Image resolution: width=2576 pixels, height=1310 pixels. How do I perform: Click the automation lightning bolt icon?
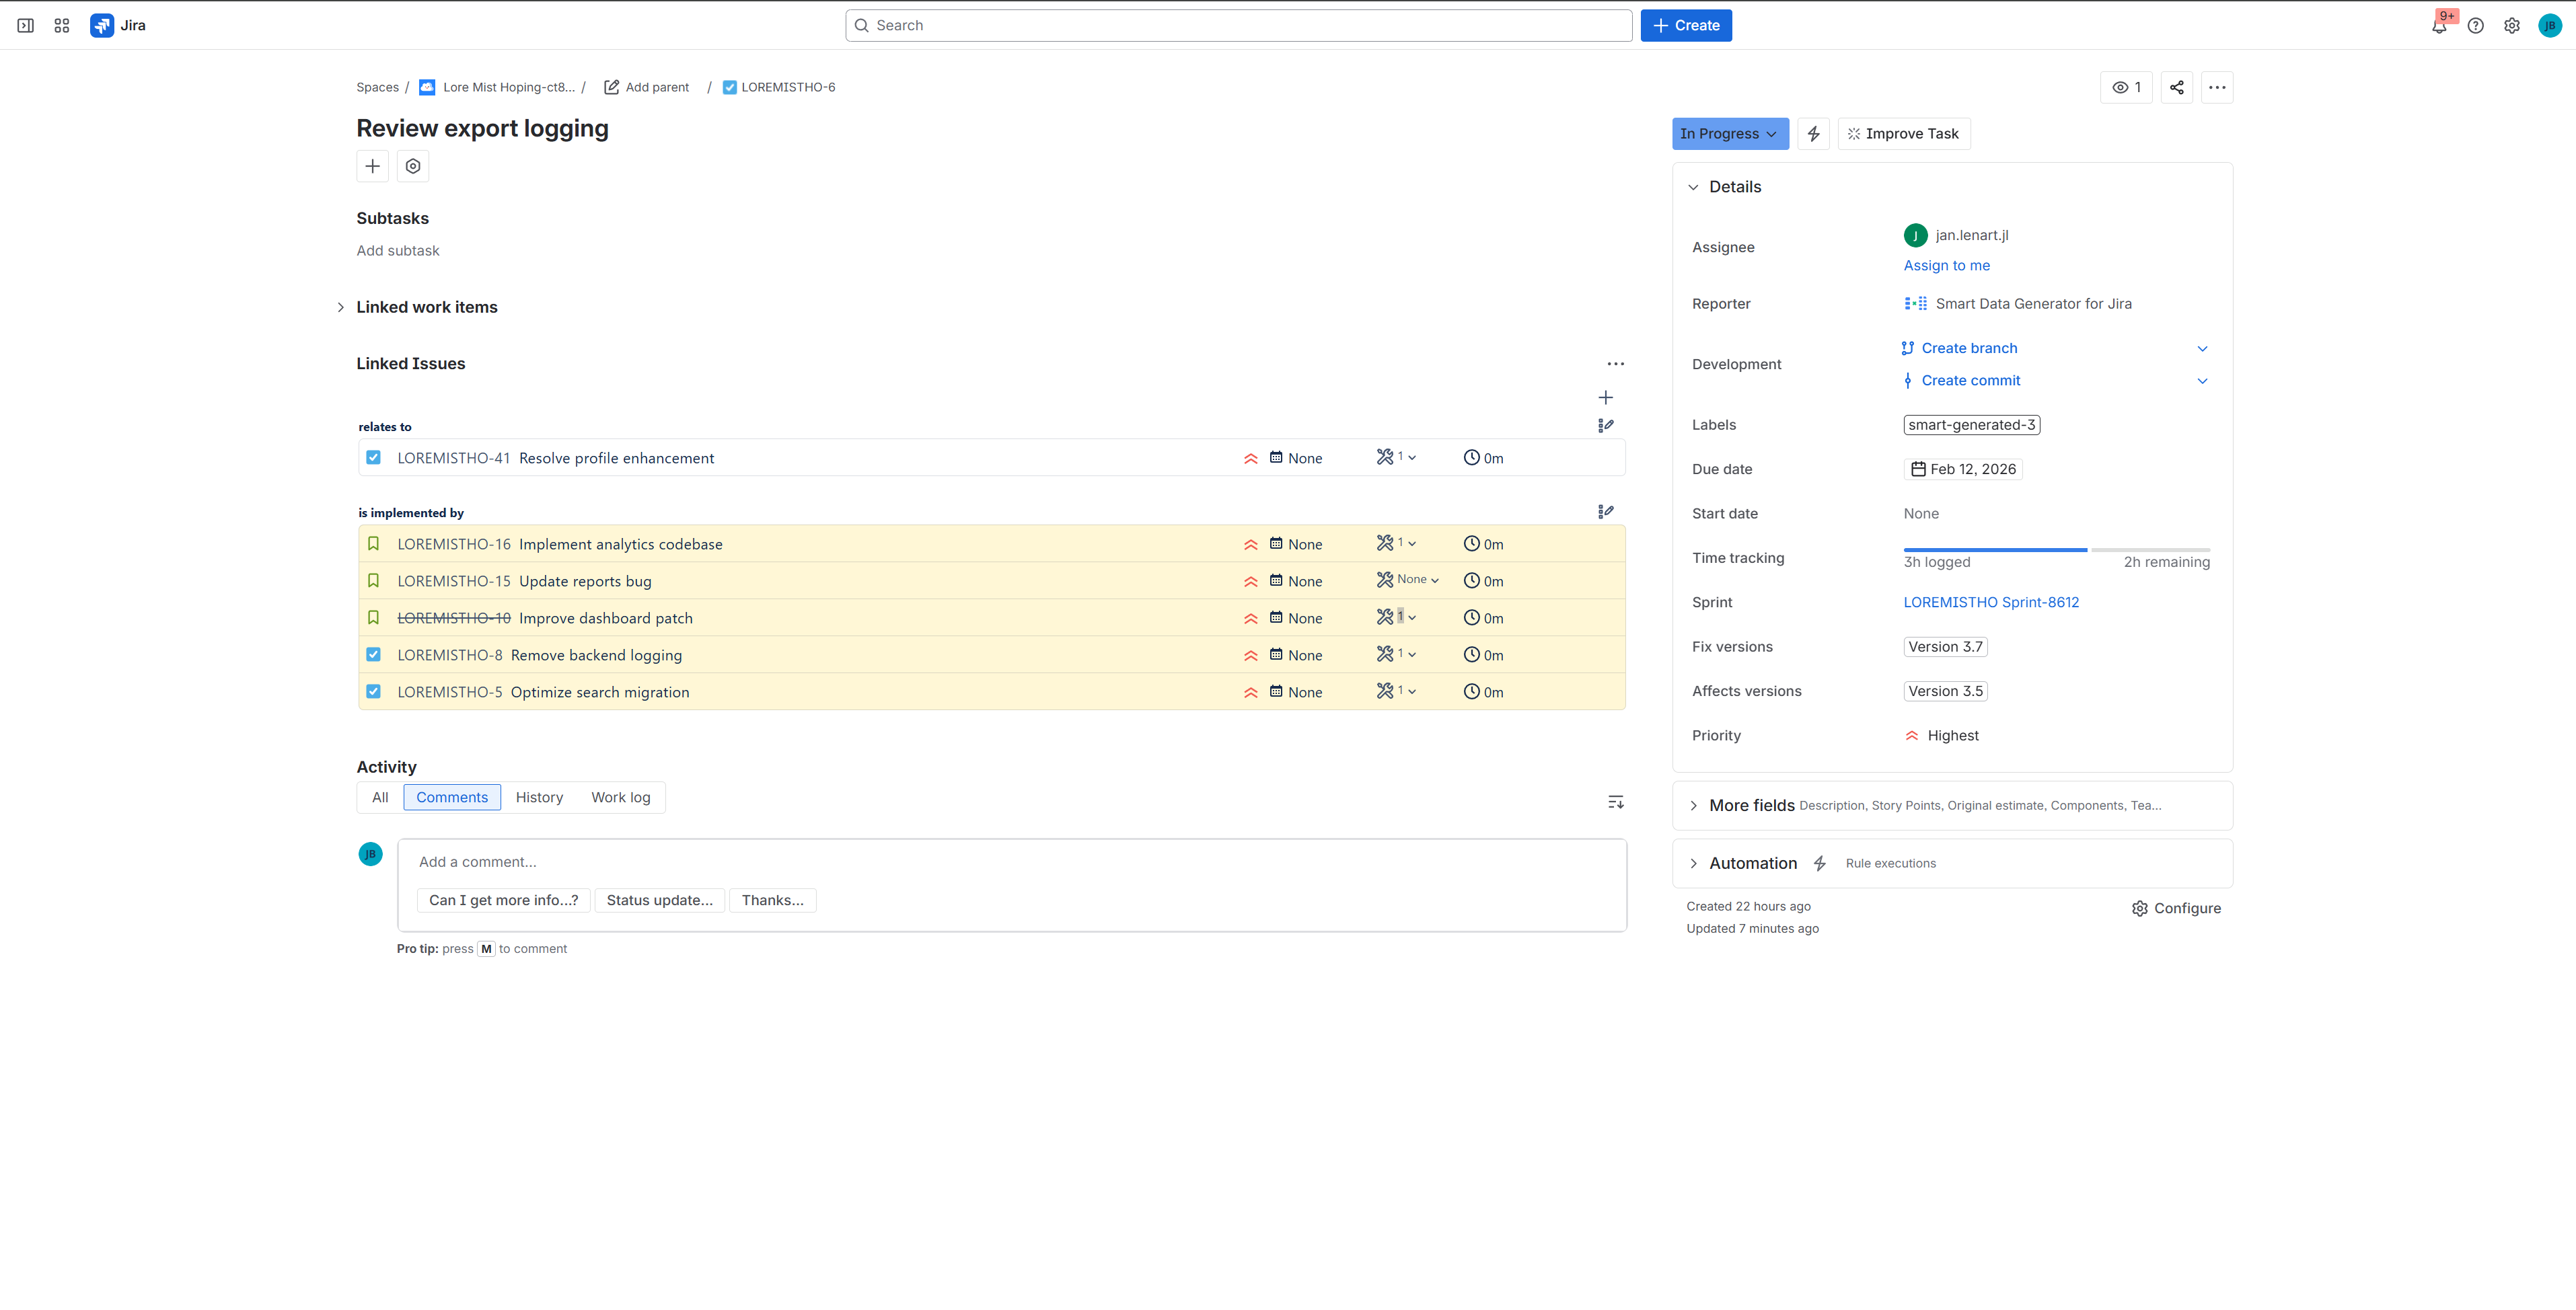coord(1813,134)
